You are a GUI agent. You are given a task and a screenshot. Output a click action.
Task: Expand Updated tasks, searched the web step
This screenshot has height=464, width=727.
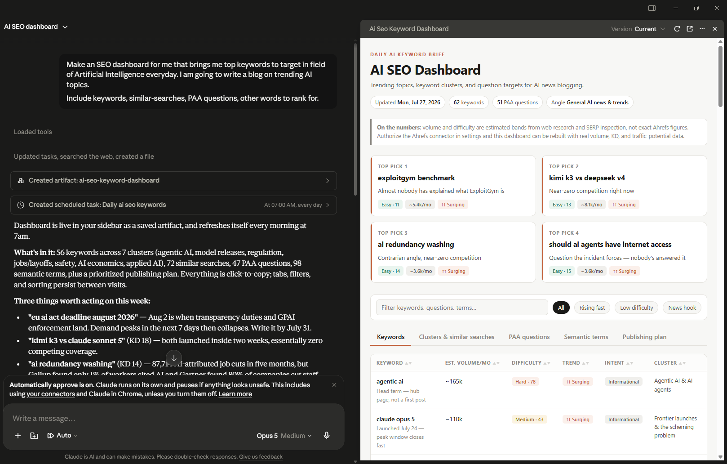(x=84, y=156)
